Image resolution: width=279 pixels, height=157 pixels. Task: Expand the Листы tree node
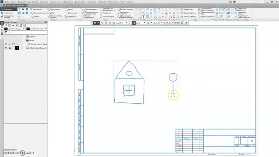pos(25,41)
